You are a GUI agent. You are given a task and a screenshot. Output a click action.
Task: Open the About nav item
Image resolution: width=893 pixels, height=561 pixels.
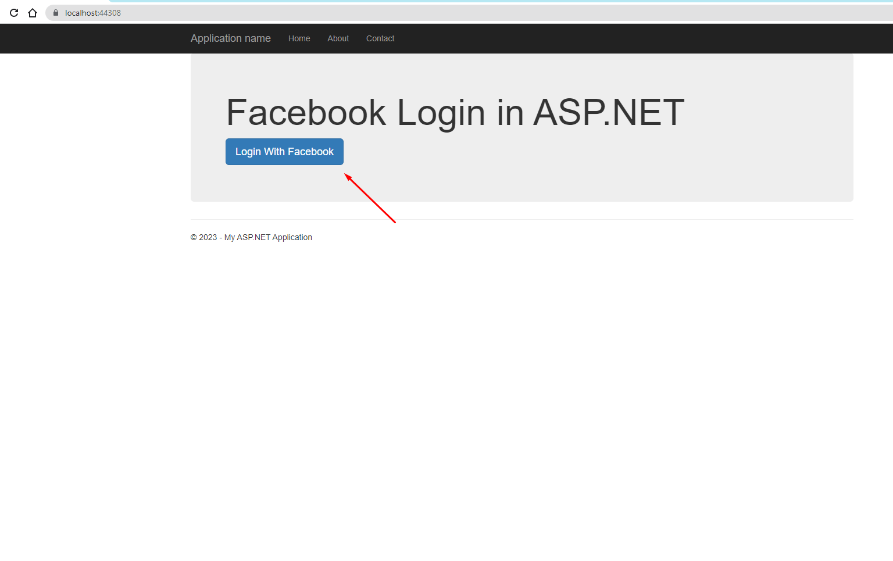coord(338,38)
